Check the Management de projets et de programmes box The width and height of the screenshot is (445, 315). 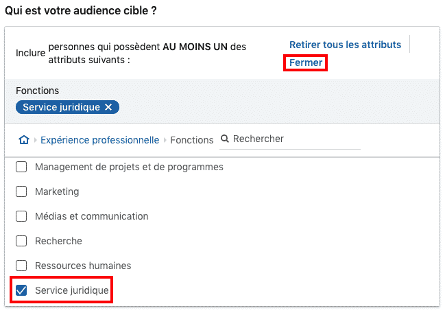21,167
